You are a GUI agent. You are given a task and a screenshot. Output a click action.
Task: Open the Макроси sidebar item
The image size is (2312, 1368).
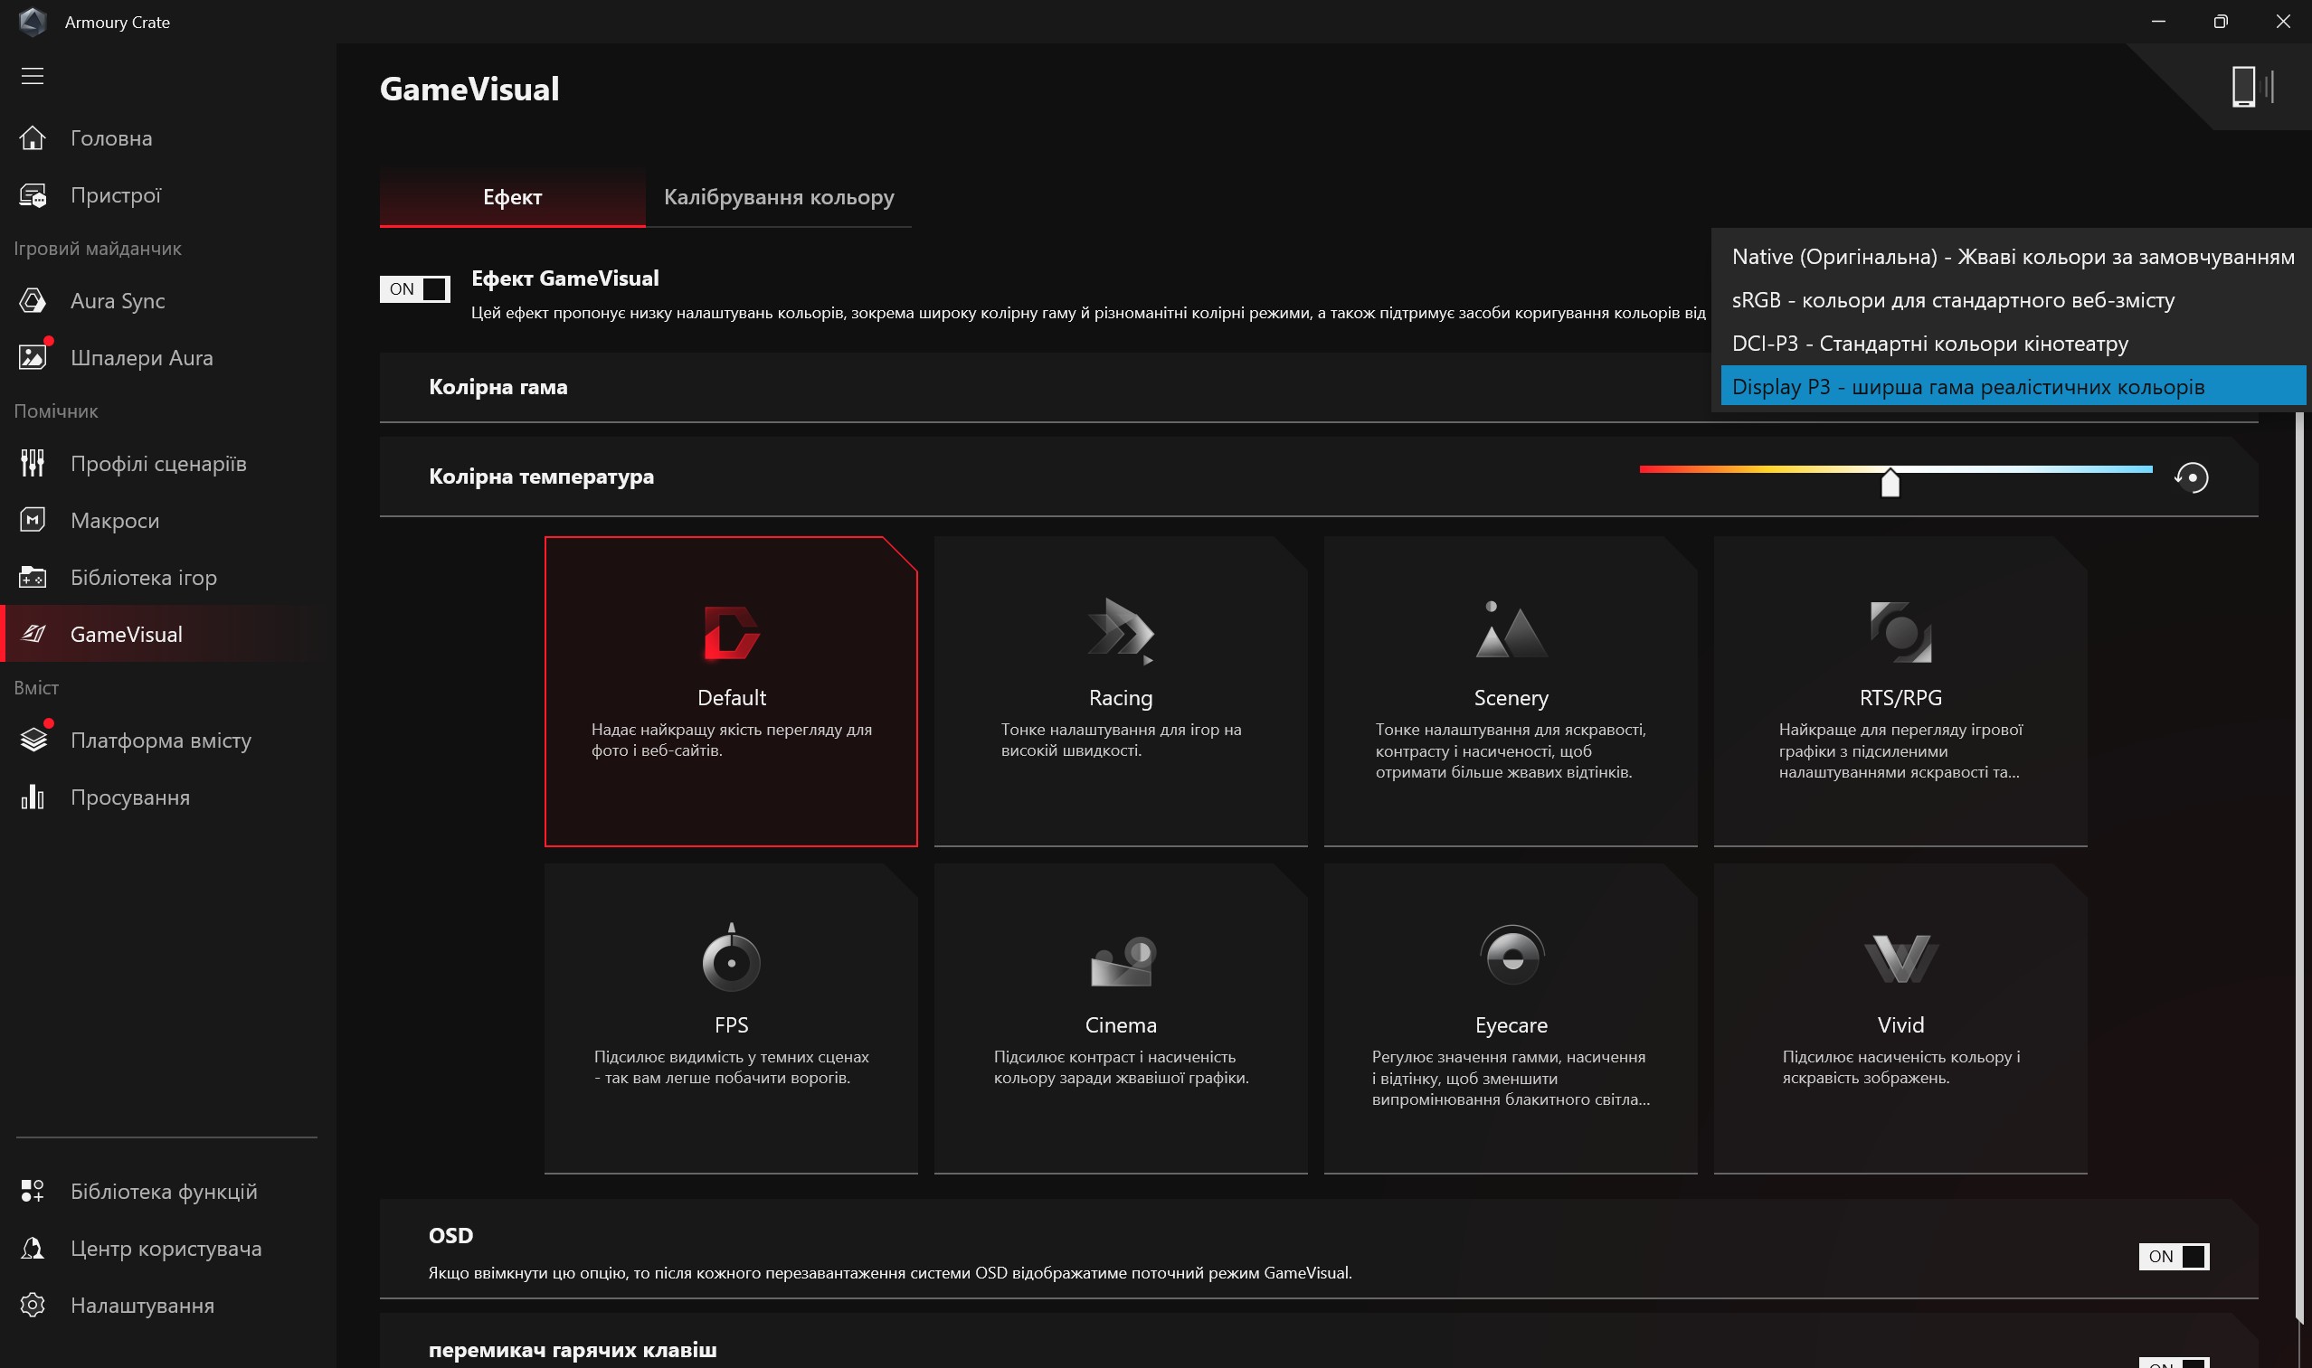(x=114, y=521)
